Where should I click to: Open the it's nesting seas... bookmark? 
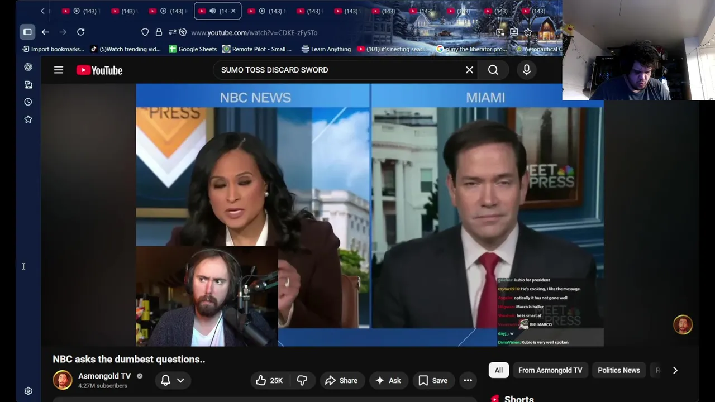(393, 49)
